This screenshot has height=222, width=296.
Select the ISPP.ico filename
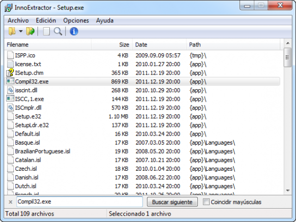coord(25,55)
